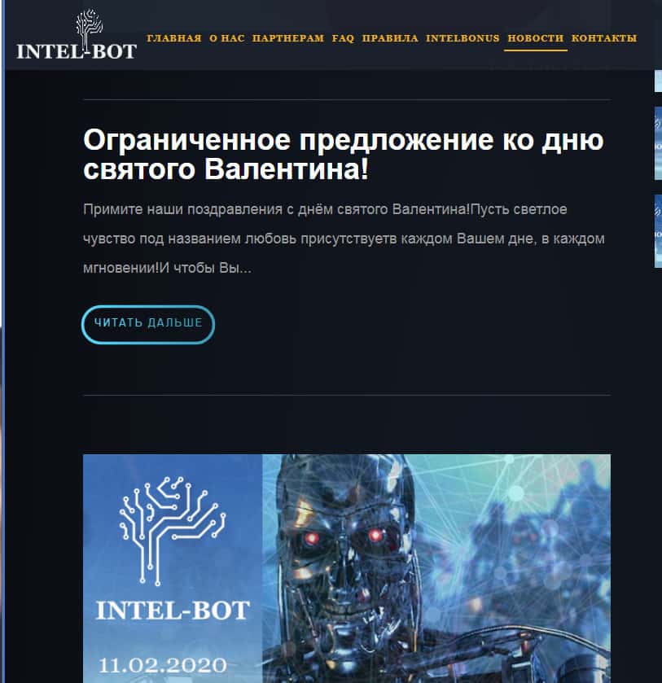Click the Valentine's greeting excerpt paragraph
Viewport: 662px width, 683px height.
tap(344, 239)
